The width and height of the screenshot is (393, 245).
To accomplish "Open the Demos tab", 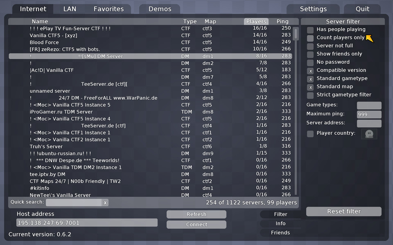I will pos(160,9).
